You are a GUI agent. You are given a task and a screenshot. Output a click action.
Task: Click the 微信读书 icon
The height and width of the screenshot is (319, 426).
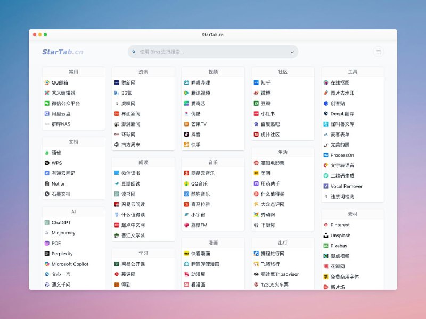tap(117, 173)
